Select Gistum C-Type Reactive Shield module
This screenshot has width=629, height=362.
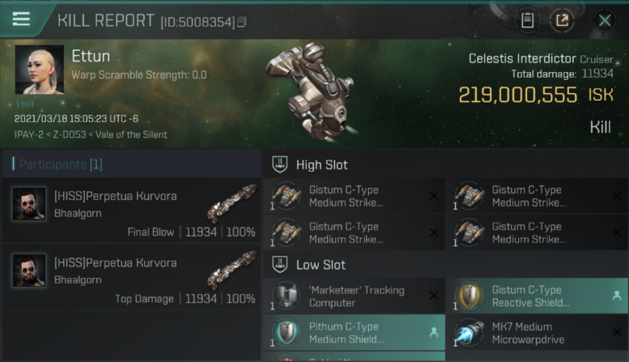[537, 296]
